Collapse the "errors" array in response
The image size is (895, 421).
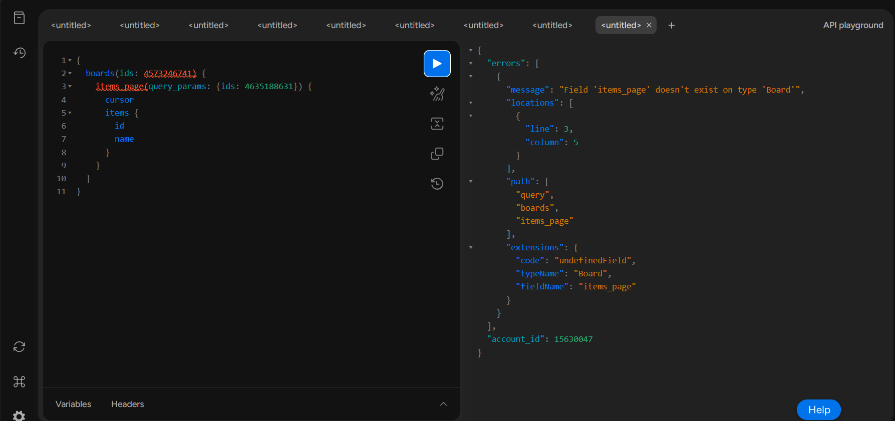[471, 64]
